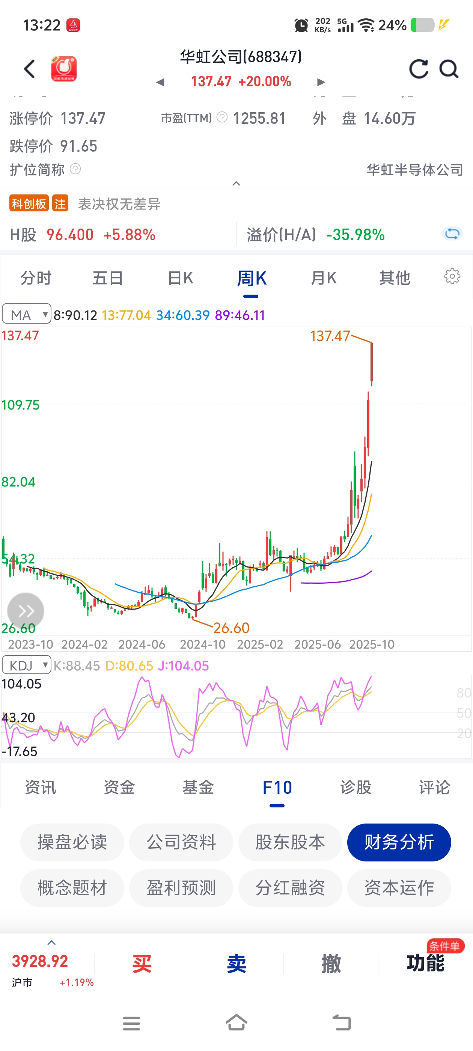Image resolution: width=473 pixels, height=1051 pixels.
Task: Switch H/A display with swap icon
Action: pos(452,234)
